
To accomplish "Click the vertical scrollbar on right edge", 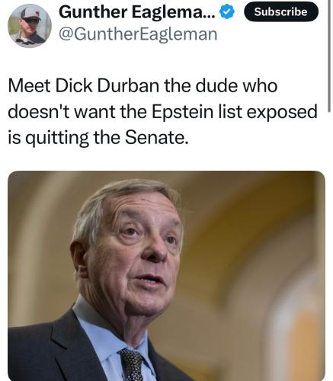I will coord(329,56).
